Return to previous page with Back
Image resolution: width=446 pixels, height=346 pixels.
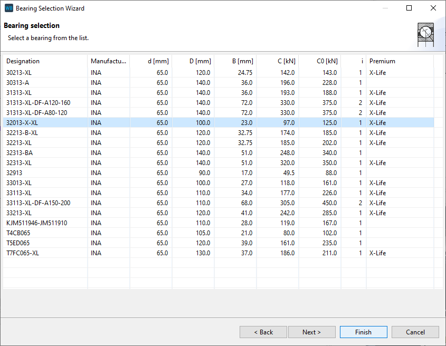[263, 332]
